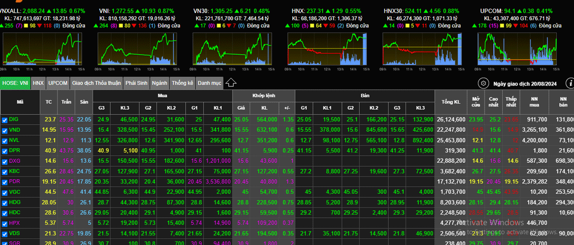Open the Ngành tab
Image resolution: width=574 pixels, height=245 pixels.
(x=159, y=83)
